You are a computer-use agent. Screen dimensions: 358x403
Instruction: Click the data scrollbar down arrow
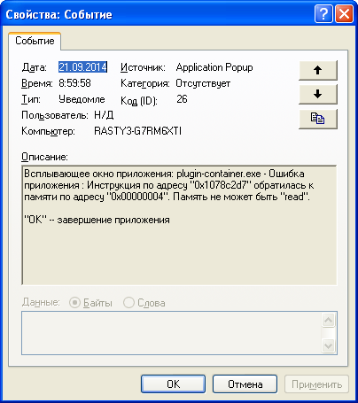[x=329, y=345]
